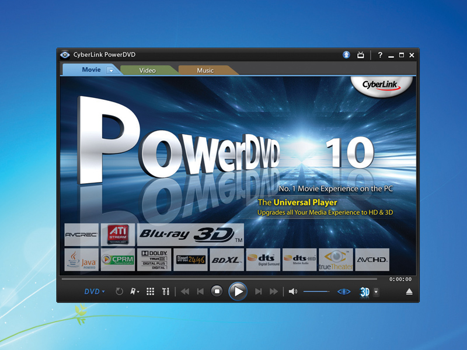467x350 pixels.
Task: Click the AVCHD logo tile
Action: 372,260
